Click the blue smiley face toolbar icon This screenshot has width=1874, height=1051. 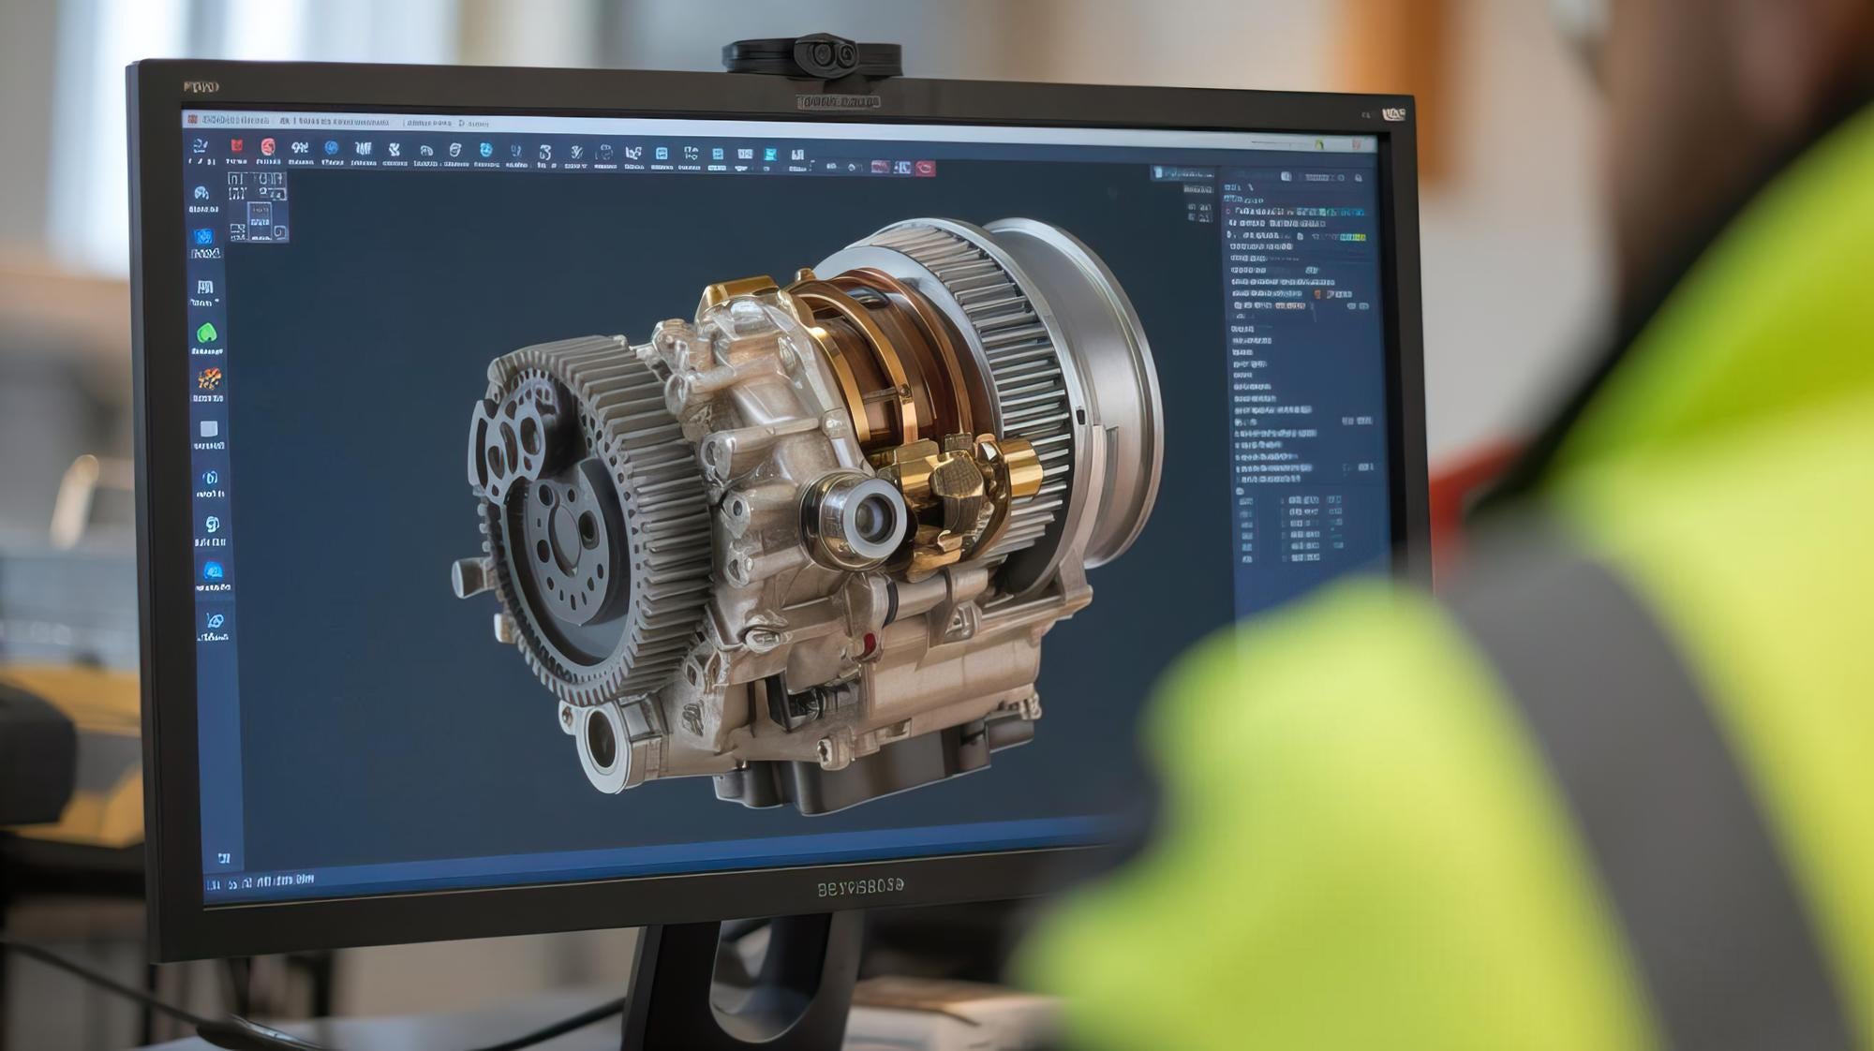tap(485, 150)
